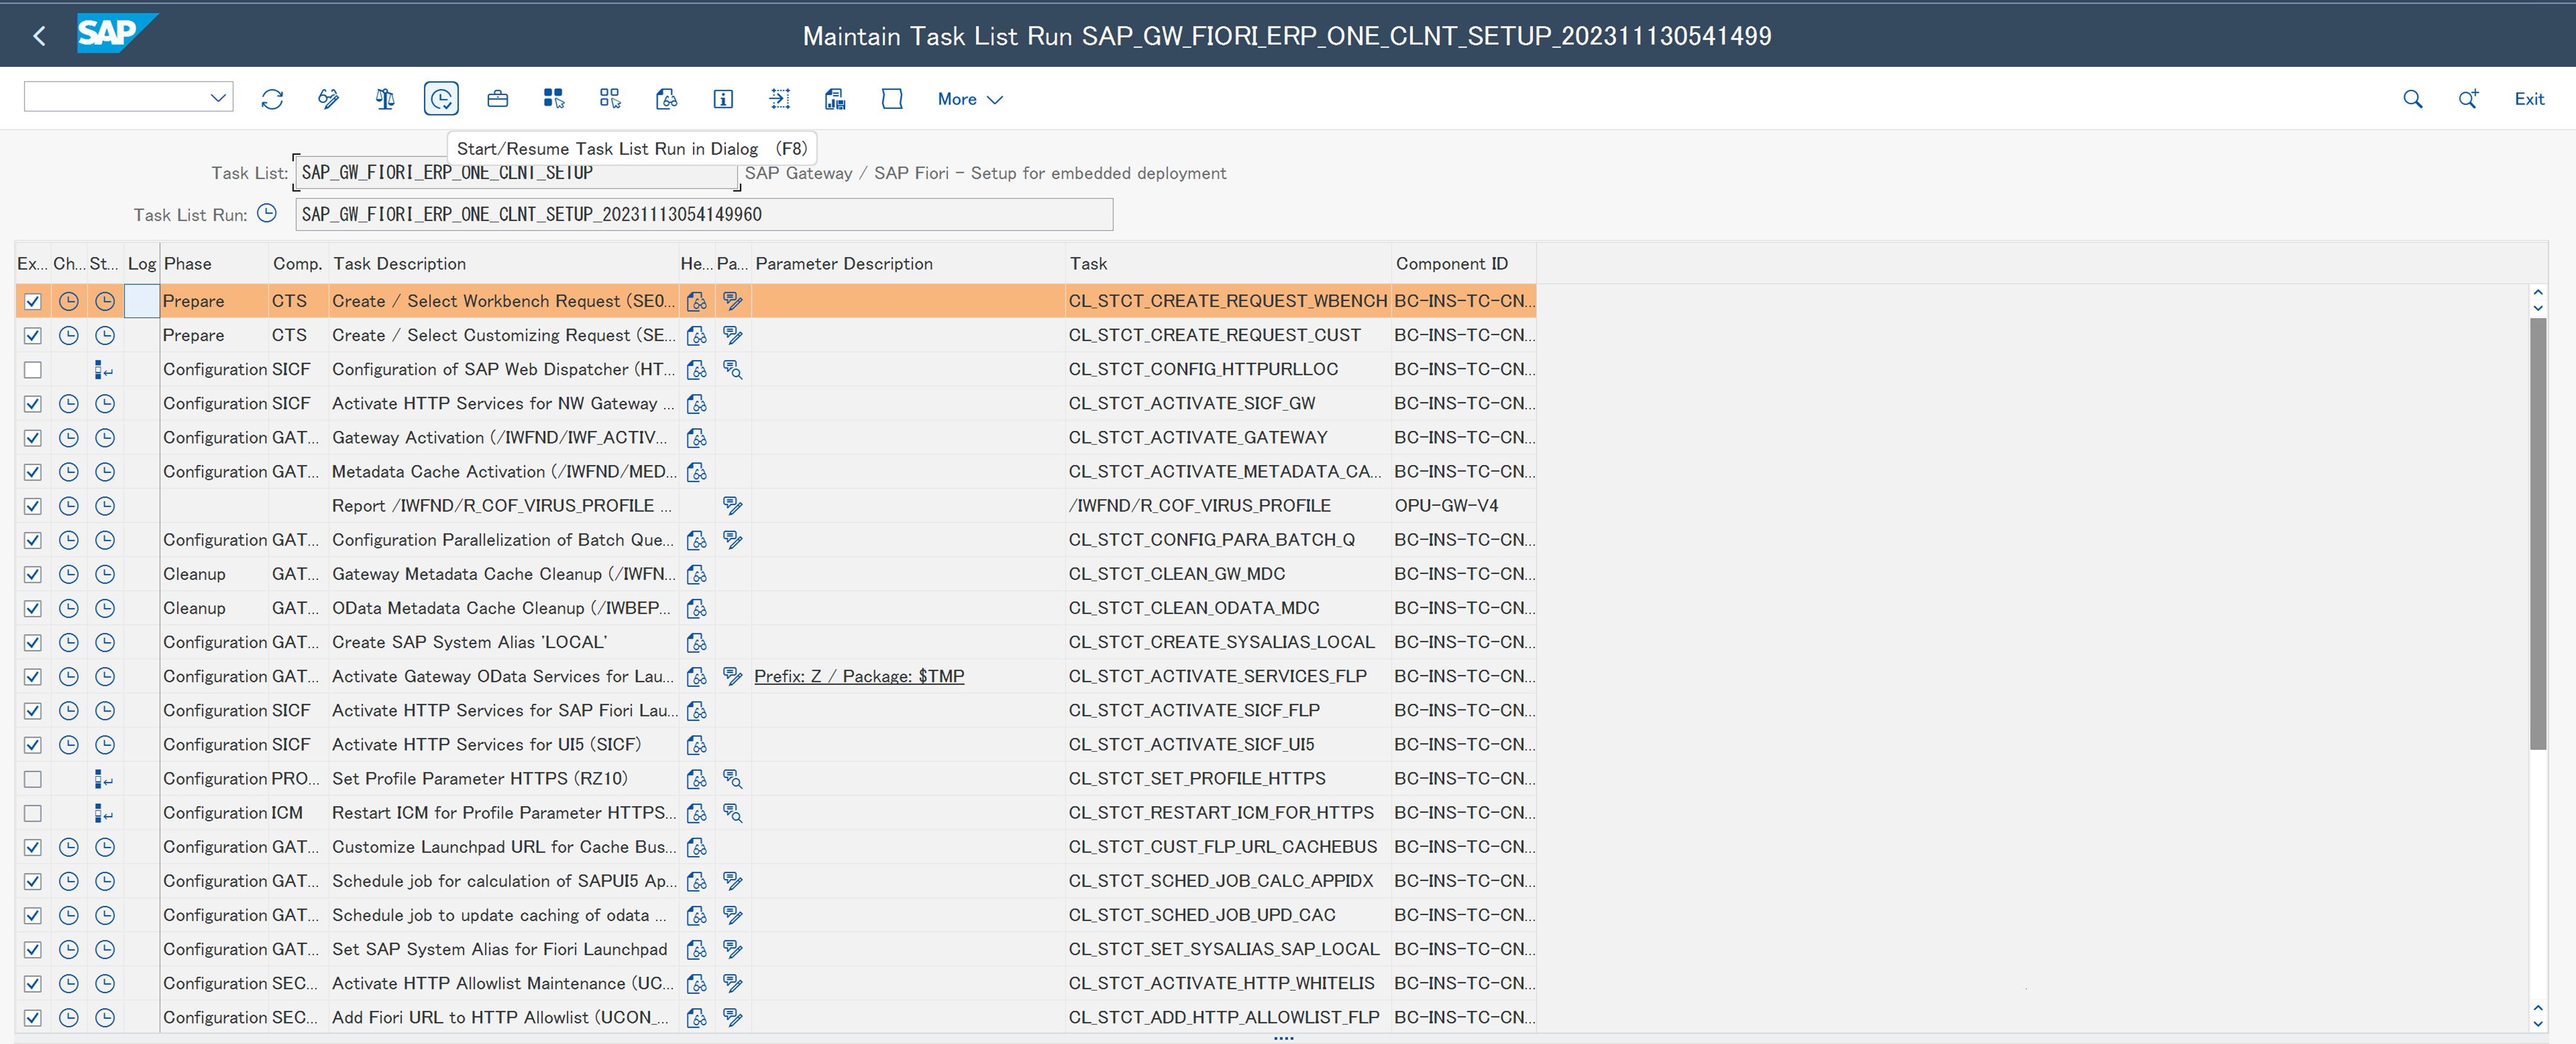
Task: Click the Component ID column header
Action: [1451, 264]
